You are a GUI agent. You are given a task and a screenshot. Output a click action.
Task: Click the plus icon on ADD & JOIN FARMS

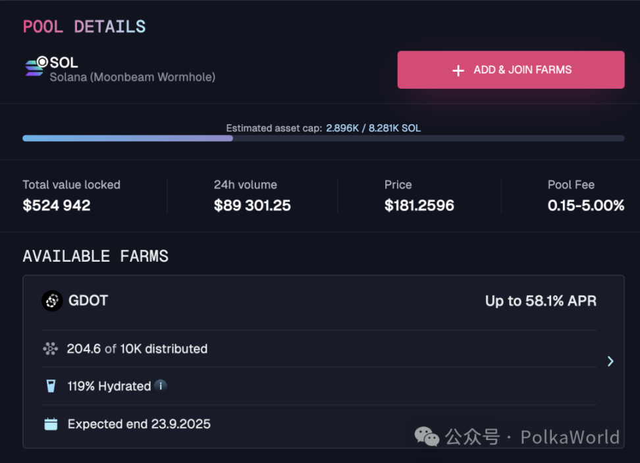458,70
